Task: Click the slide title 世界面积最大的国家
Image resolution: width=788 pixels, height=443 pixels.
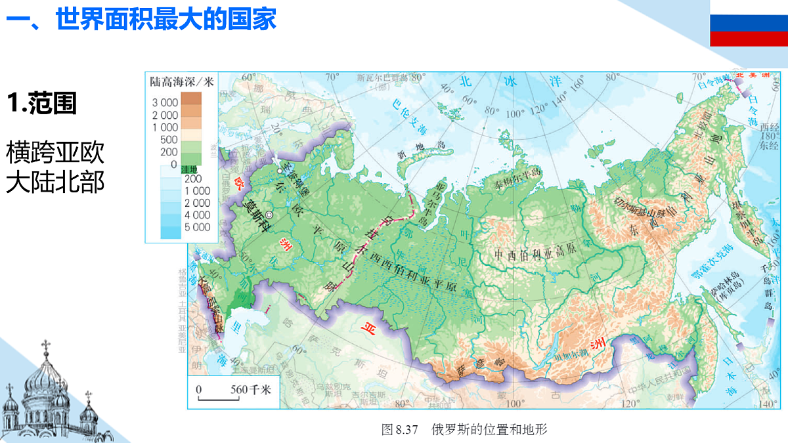Action: click(166, 18)
